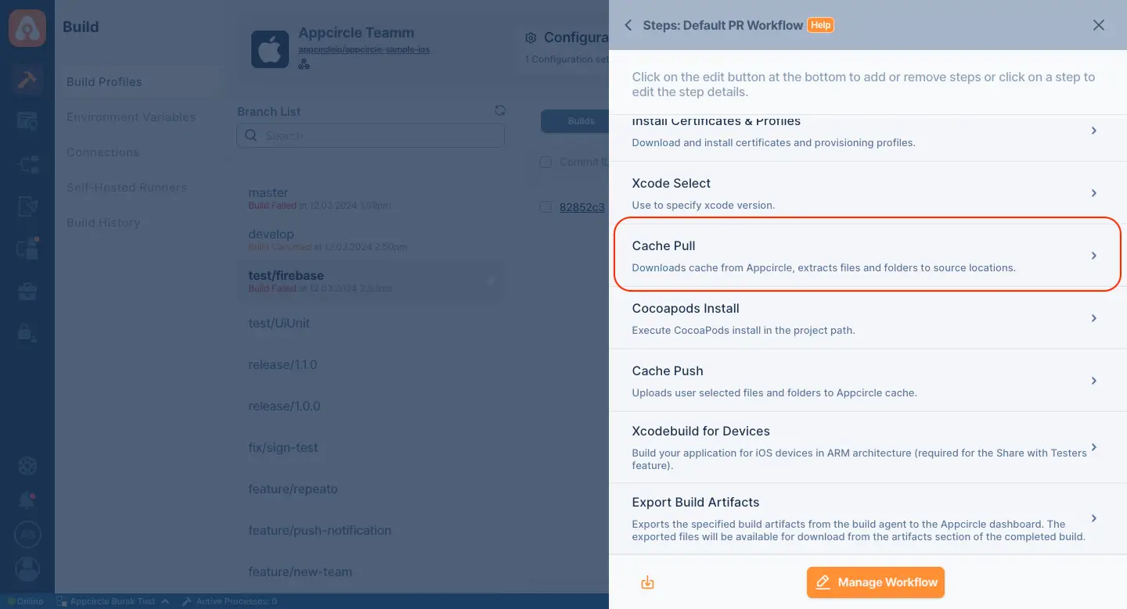1127x609 pixels.
Task: Click the webhook icon under the repository link
Action: (x=304, y=64)
